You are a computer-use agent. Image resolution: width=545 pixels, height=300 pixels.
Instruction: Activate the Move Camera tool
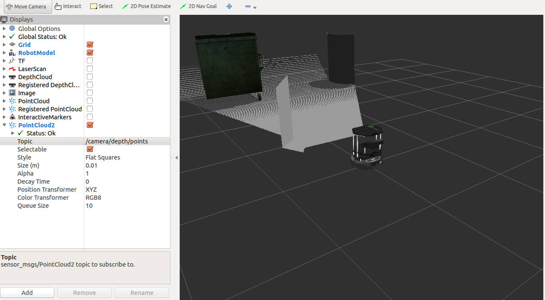(x=27, y=6)
